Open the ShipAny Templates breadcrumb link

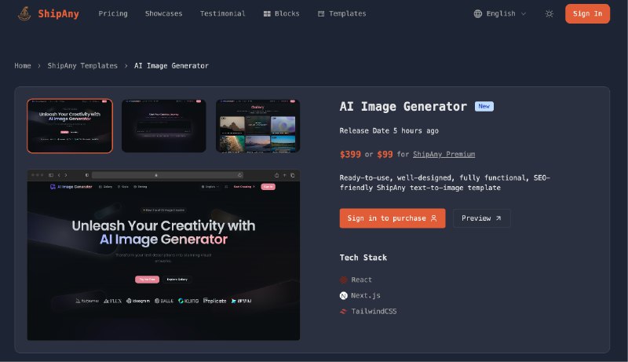pyautogui.click(x=82, y=66)
